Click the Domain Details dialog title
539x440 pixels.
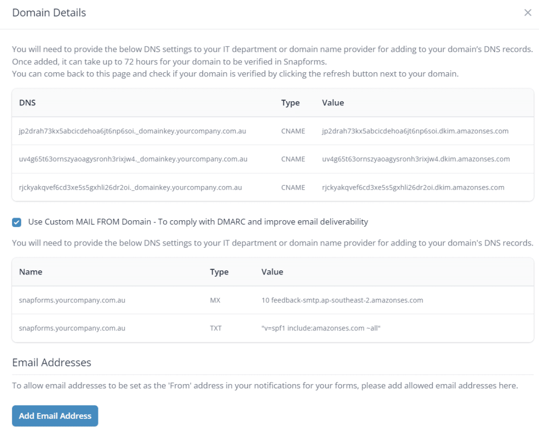pyautogui.click(x=49, y=13)
